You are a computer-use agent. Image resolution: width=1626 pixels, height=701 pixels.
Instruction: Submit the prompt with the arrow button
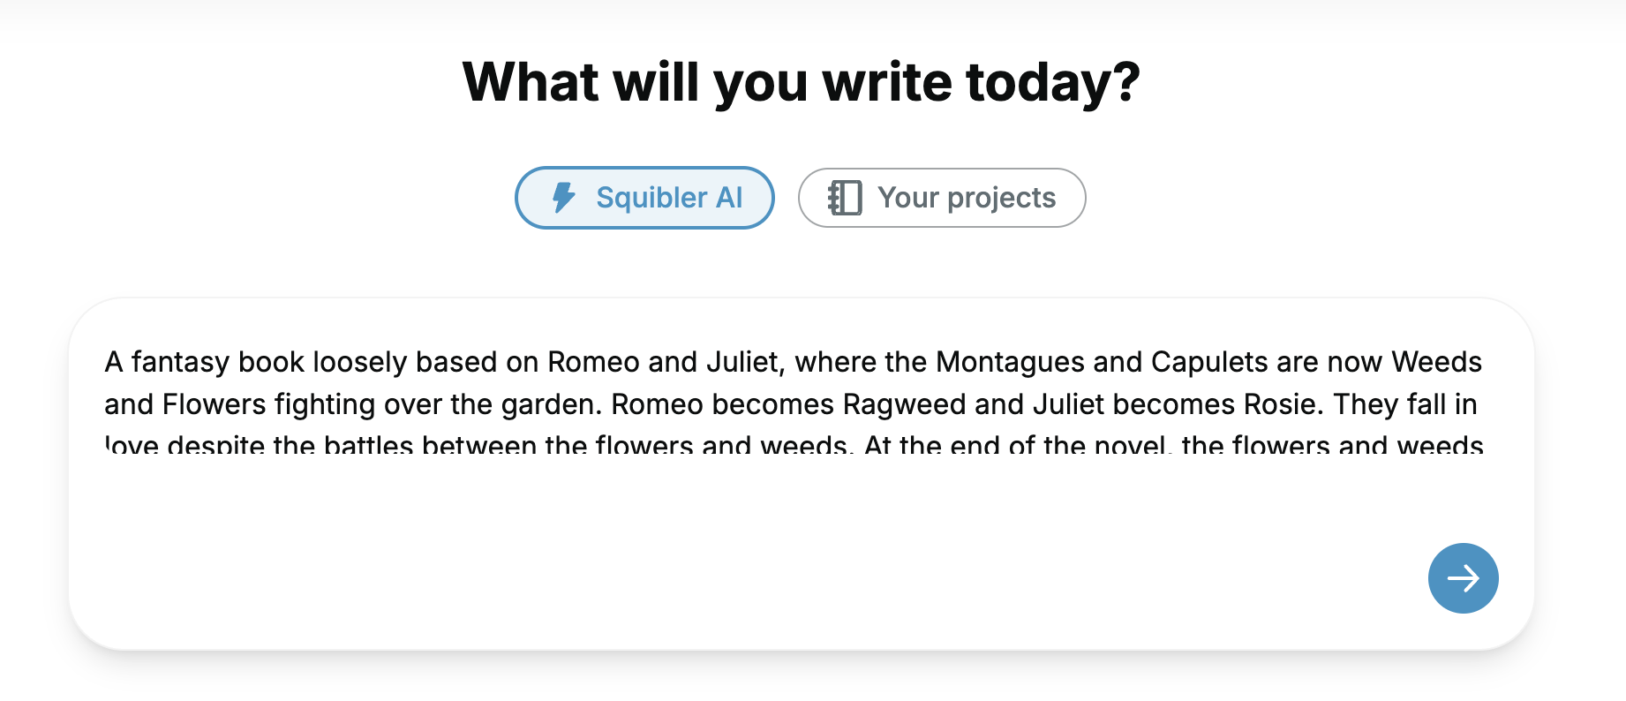pyautogui.click(x=1463, y=578)
